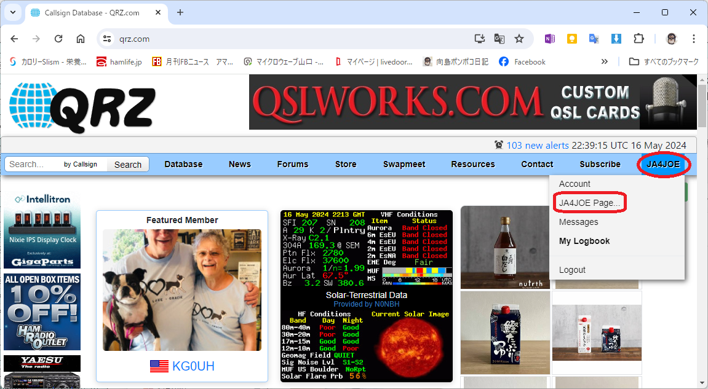This screenshot has width=708, height=389.
Task: Open the Resources menu
Action: tap(473, 164)
